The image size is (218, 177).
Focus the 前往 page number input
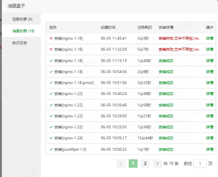tap(200, 163)
